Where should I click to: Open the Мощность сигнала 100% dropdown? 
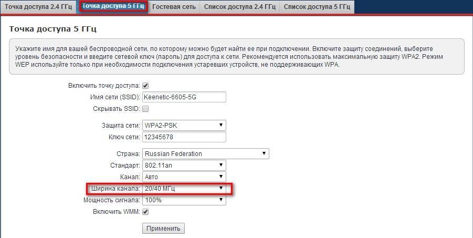(184, 200)
